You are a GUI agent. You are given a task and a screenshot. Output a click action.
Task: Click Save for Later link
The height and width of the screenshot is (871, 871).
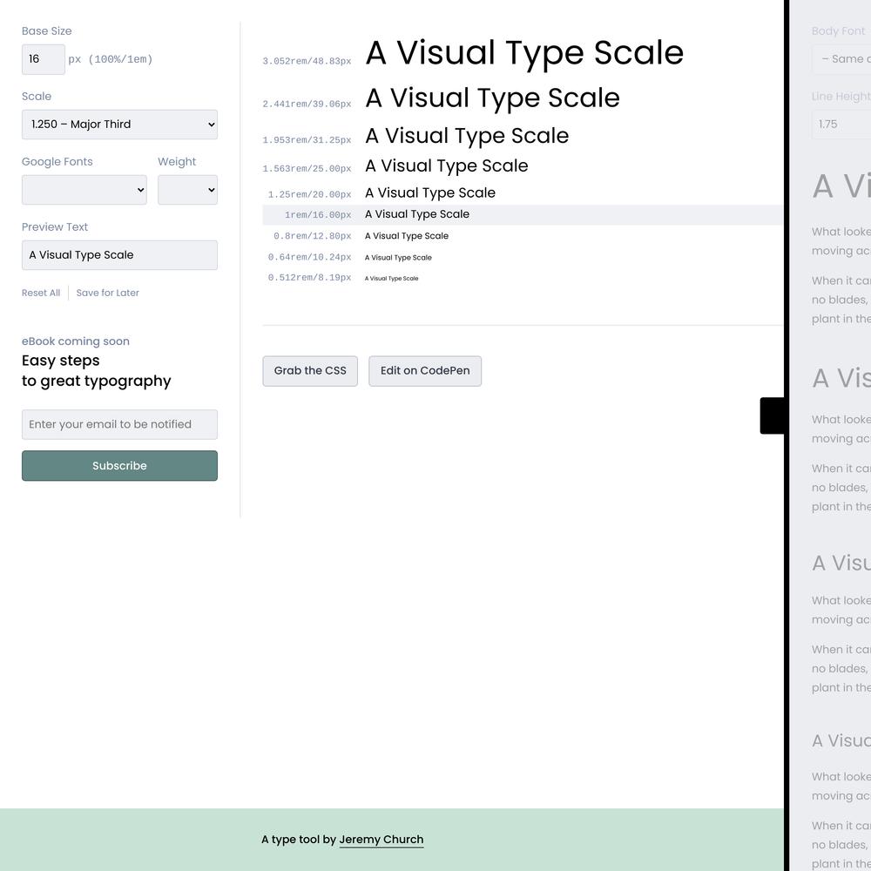(108, 293)
